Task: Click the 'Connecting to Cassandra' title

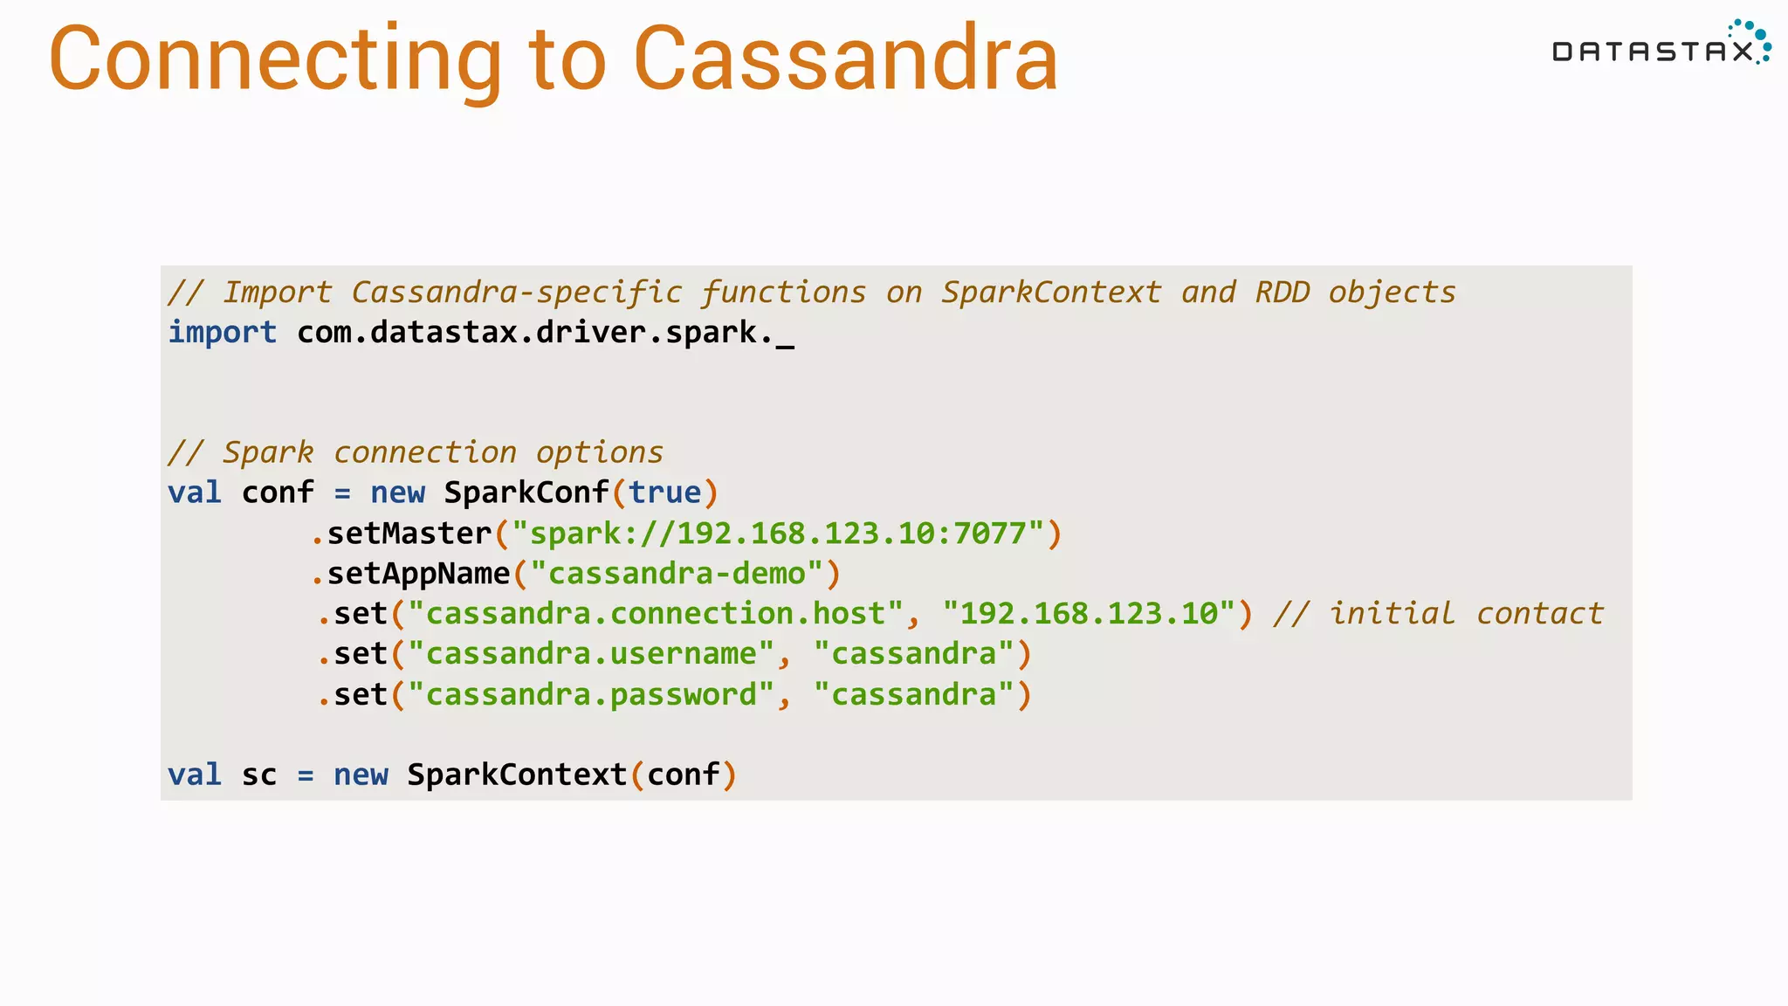Action: [554, 59]
